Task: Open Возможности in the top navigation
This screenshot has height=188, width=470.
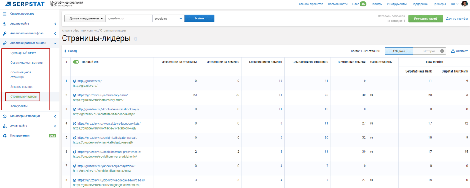Action: pos(338,4)
